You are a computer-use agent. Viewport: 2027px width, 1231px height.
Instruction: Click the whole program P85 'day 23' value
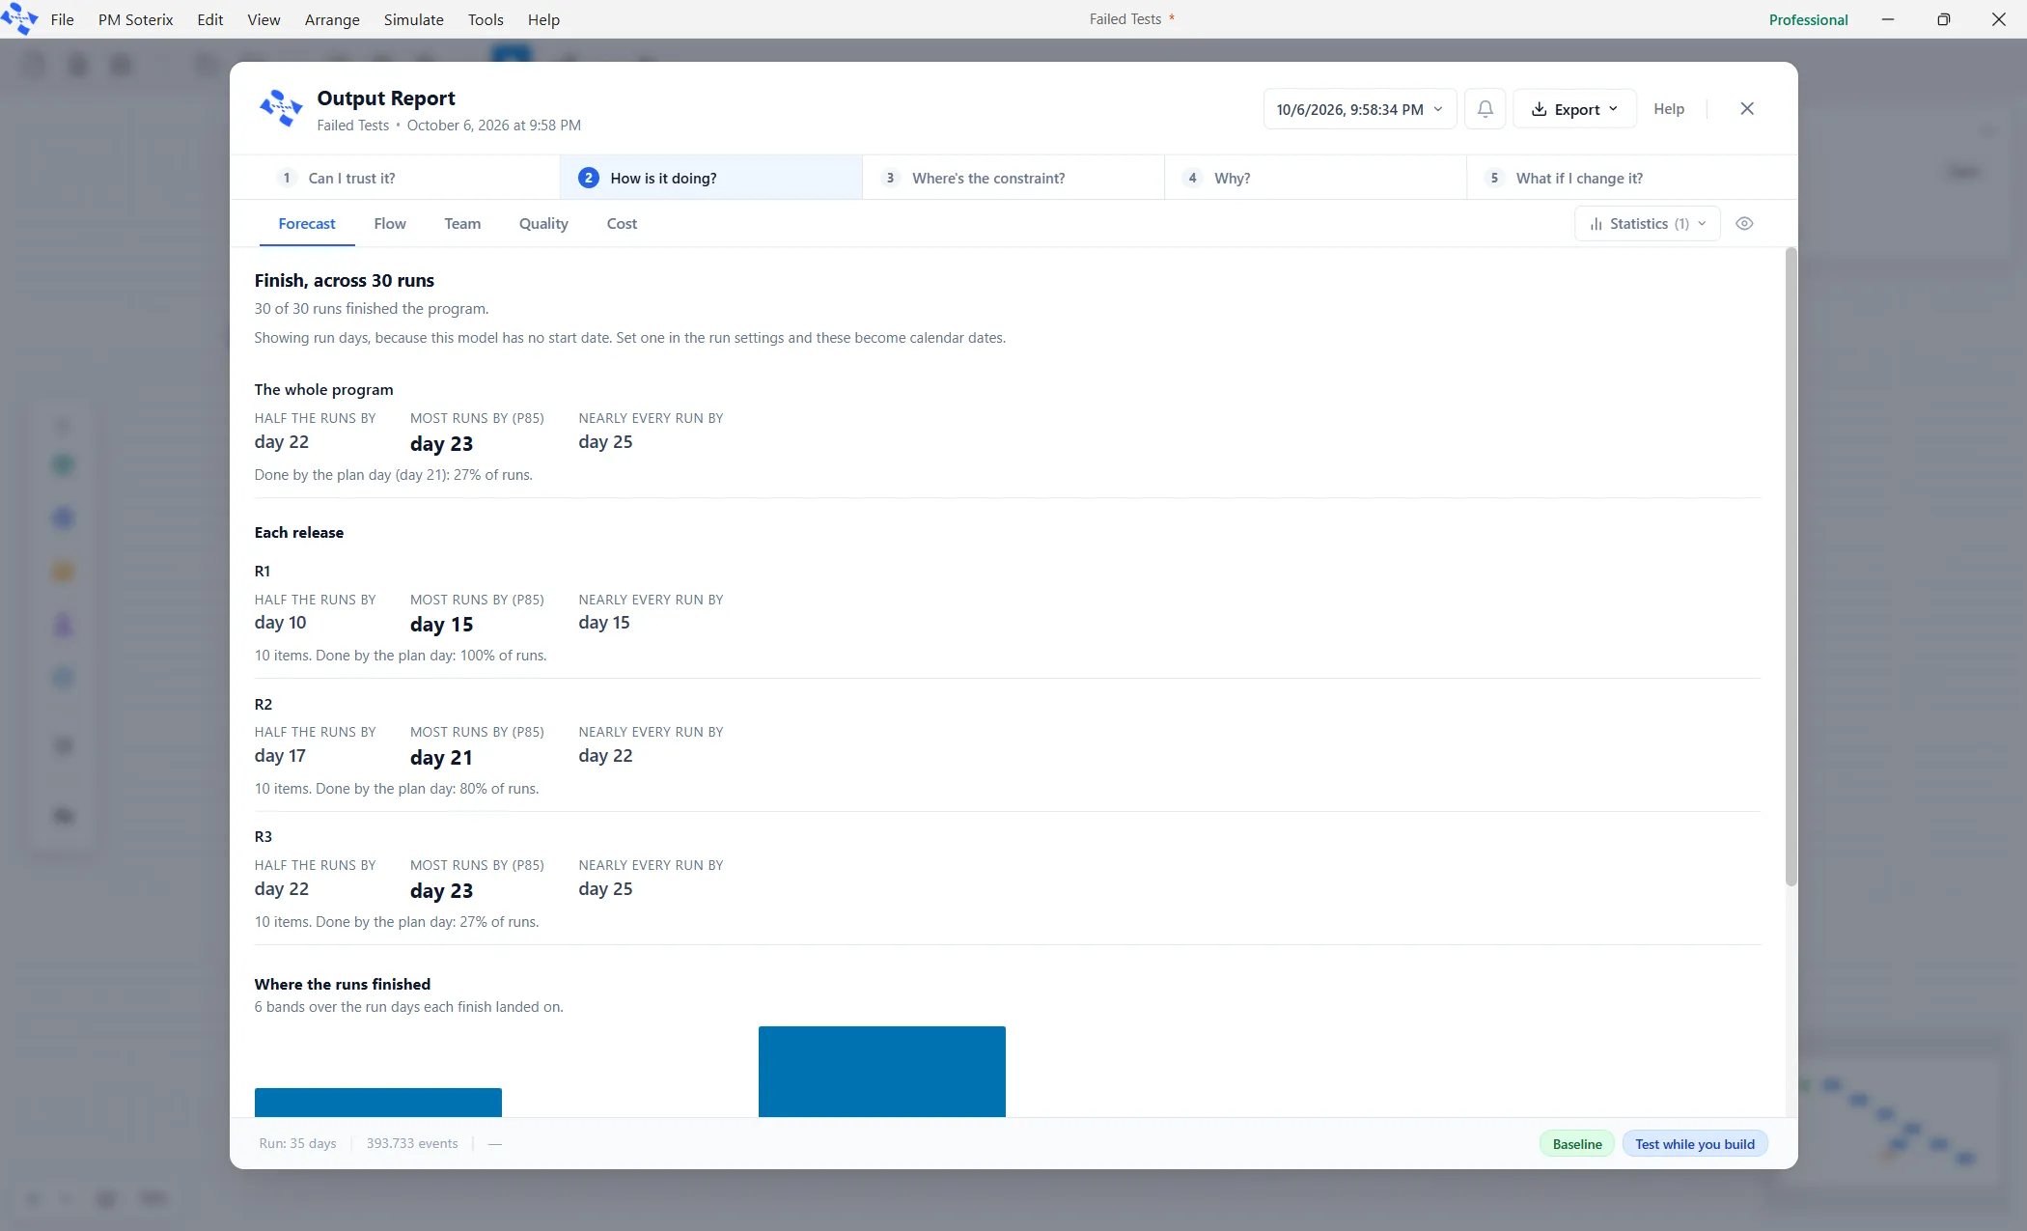(x=441, y=444)
